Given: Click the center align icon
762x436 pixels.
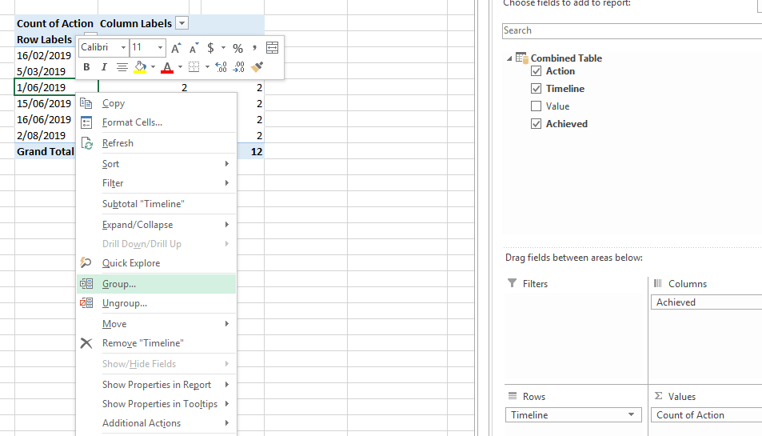Looking at the screenshot, I should click(122, 67).
